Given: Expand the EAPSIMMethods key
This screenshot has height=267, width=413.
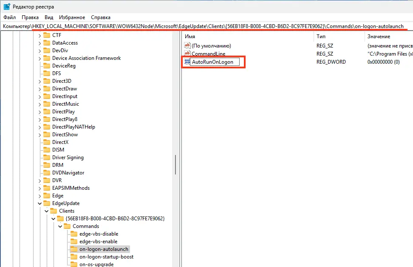Looking at the screenshot, I should click(40, 188).
